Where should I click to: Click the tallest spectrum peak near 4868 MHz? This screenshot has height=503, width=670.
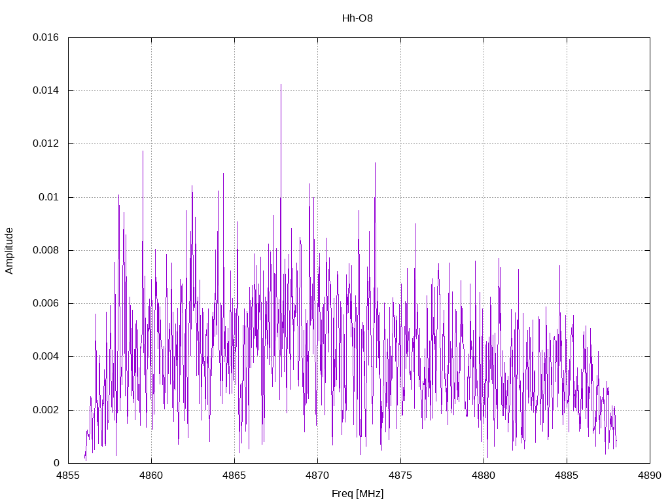(x=281, y=86)
